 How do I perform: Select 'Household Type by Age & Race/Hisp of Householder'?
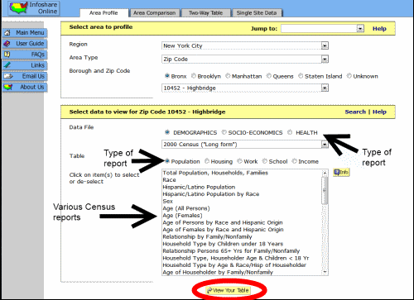234,265
